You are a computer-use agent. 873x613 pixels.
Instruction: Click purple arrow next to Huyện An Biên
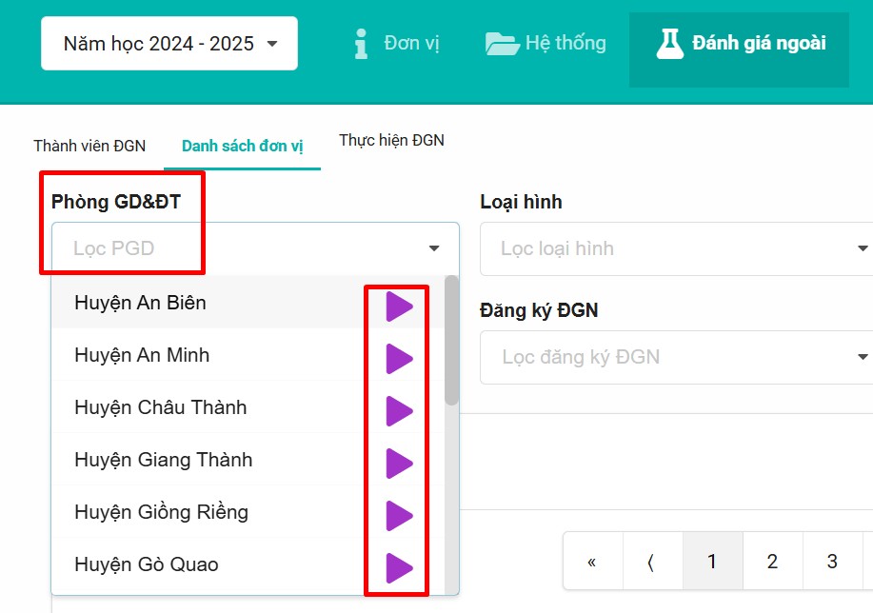click(x=399, y=307)
